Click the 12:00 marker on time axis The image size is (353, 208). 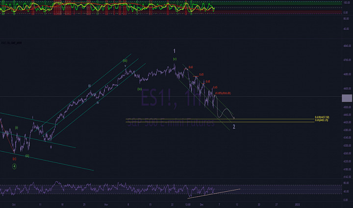coord(188,205)
